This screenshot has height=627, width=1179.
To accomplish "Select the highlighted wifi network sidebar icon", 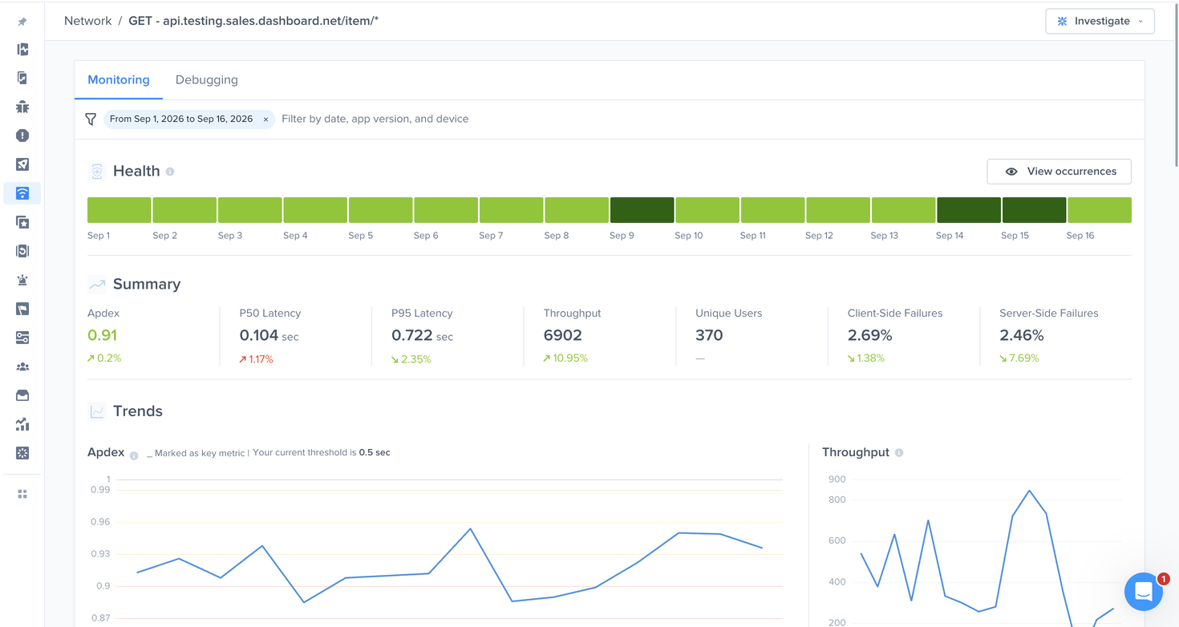I will click(x=22, y=193).
